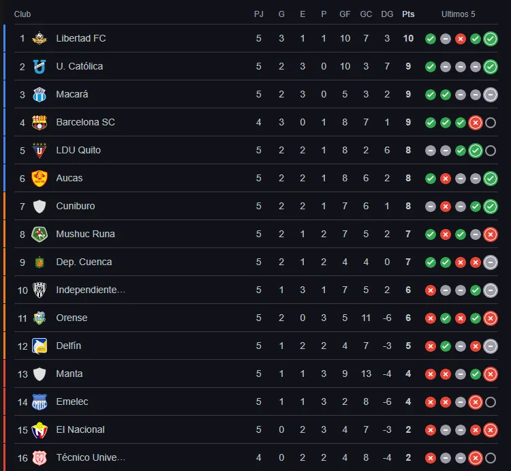The height and width of the screenshot is (471, 511).
Task: Click the Aucas club crest
Action: [40, 178]
